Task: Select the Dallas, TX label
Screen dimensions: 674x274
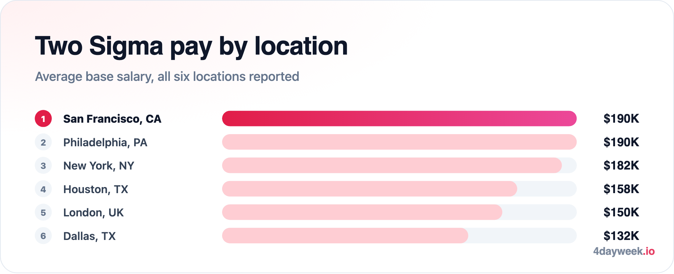Action: click(x=89, y=236)
